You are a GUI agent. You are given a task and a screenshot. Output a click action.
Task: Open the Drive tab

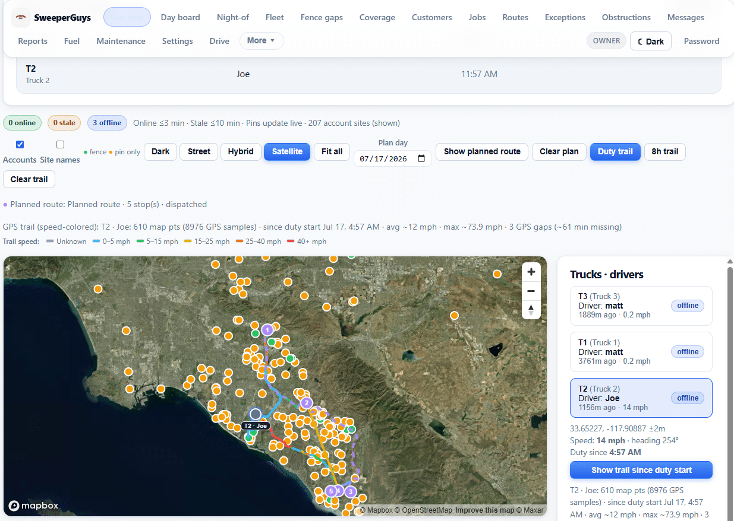click(219, 41)
